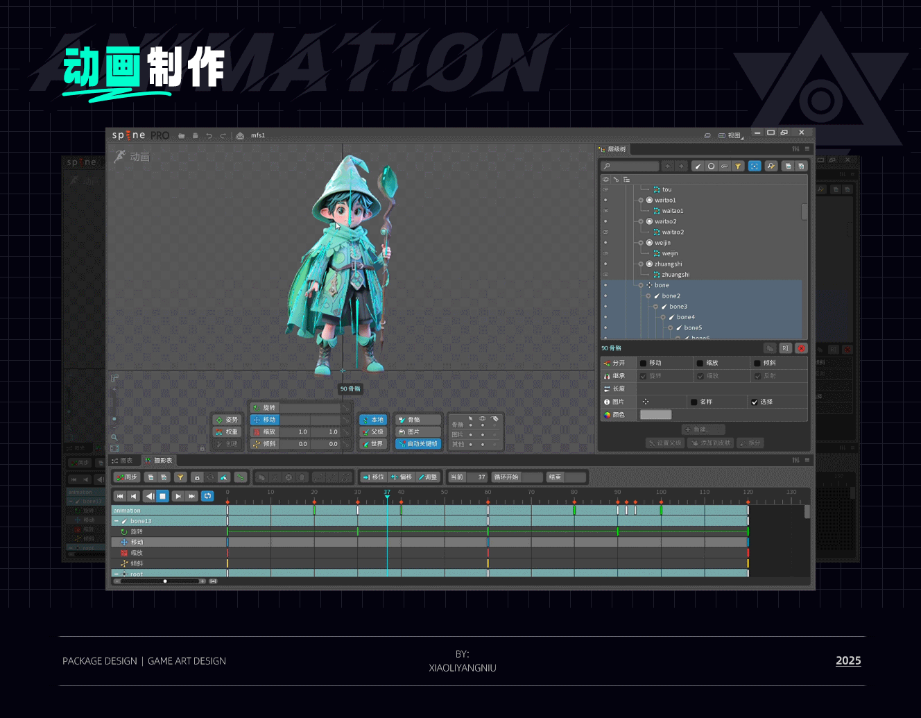Screen dimensions: 921x718
Task: Click the 移位 shift button
Action: tap(374, 477)
